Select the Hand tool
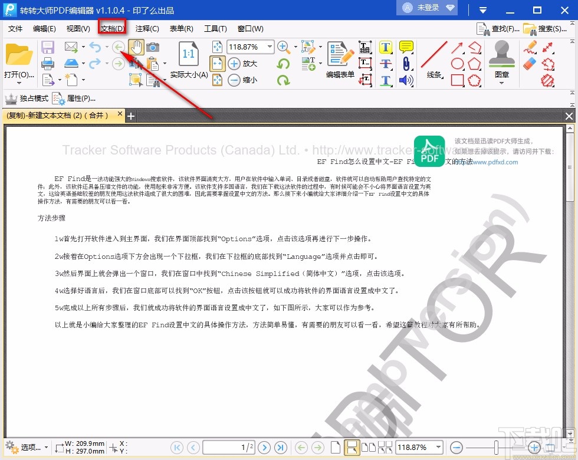Viewport: 578px width, 460px height. click(136, 47)
